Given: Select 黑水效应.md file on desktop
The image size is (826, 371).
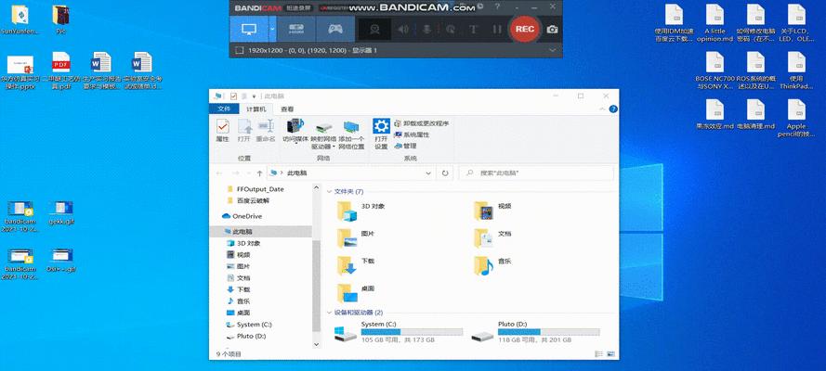Looking at the screenshot, I should (715, 115).
